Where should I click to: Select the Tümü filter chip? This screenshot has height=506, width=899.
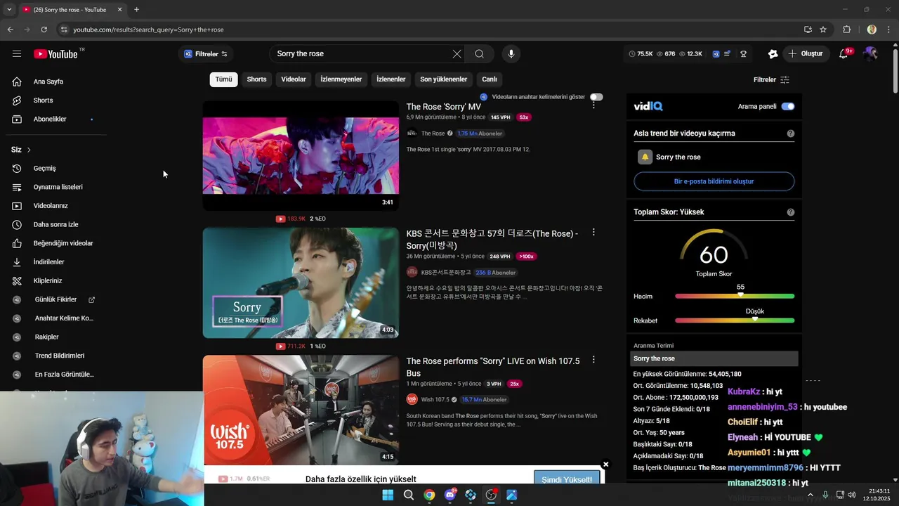coord(223,79)
